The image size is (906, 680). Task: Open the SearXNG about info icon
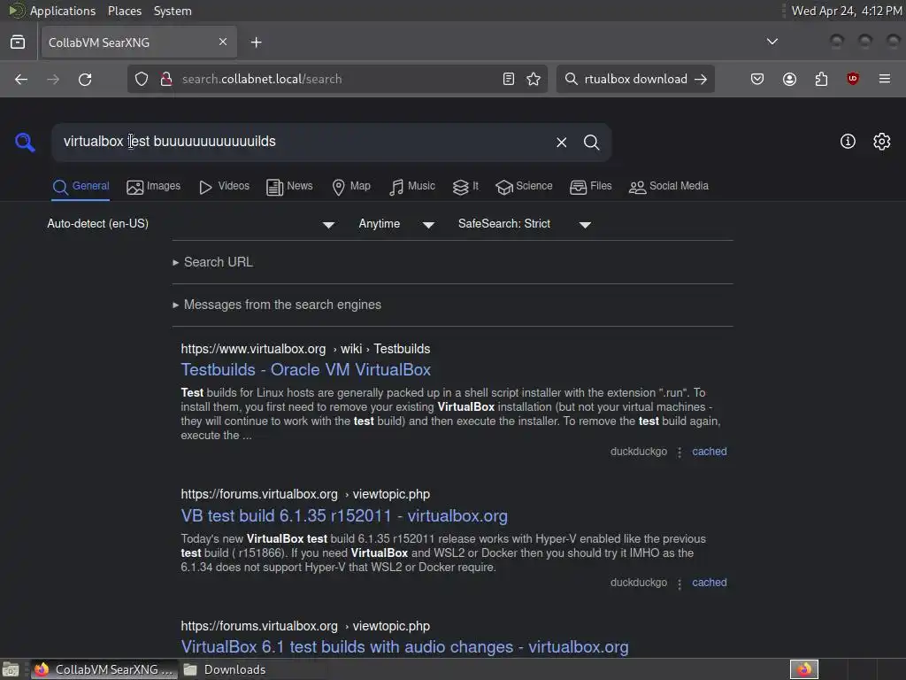pyautogui.click(x=848, y=142)
